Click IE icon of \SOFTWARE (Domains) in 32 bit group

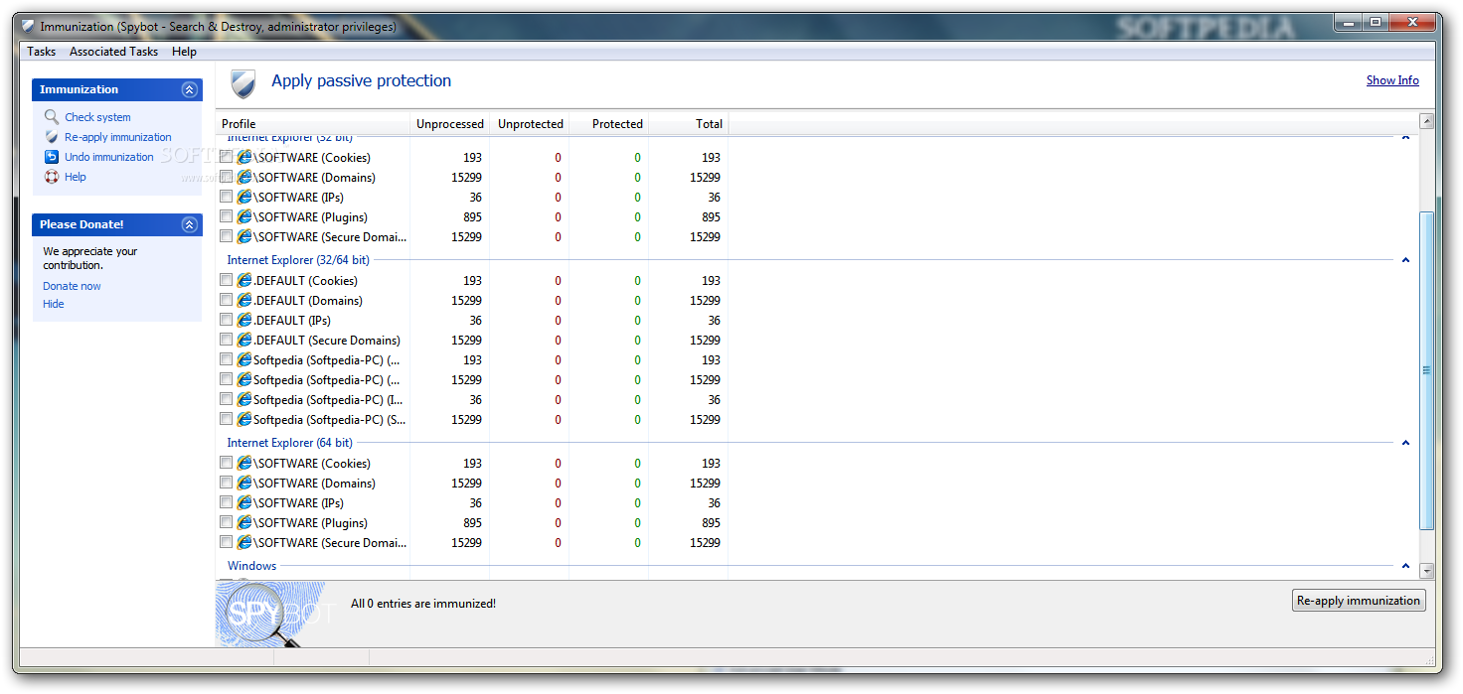244,177
